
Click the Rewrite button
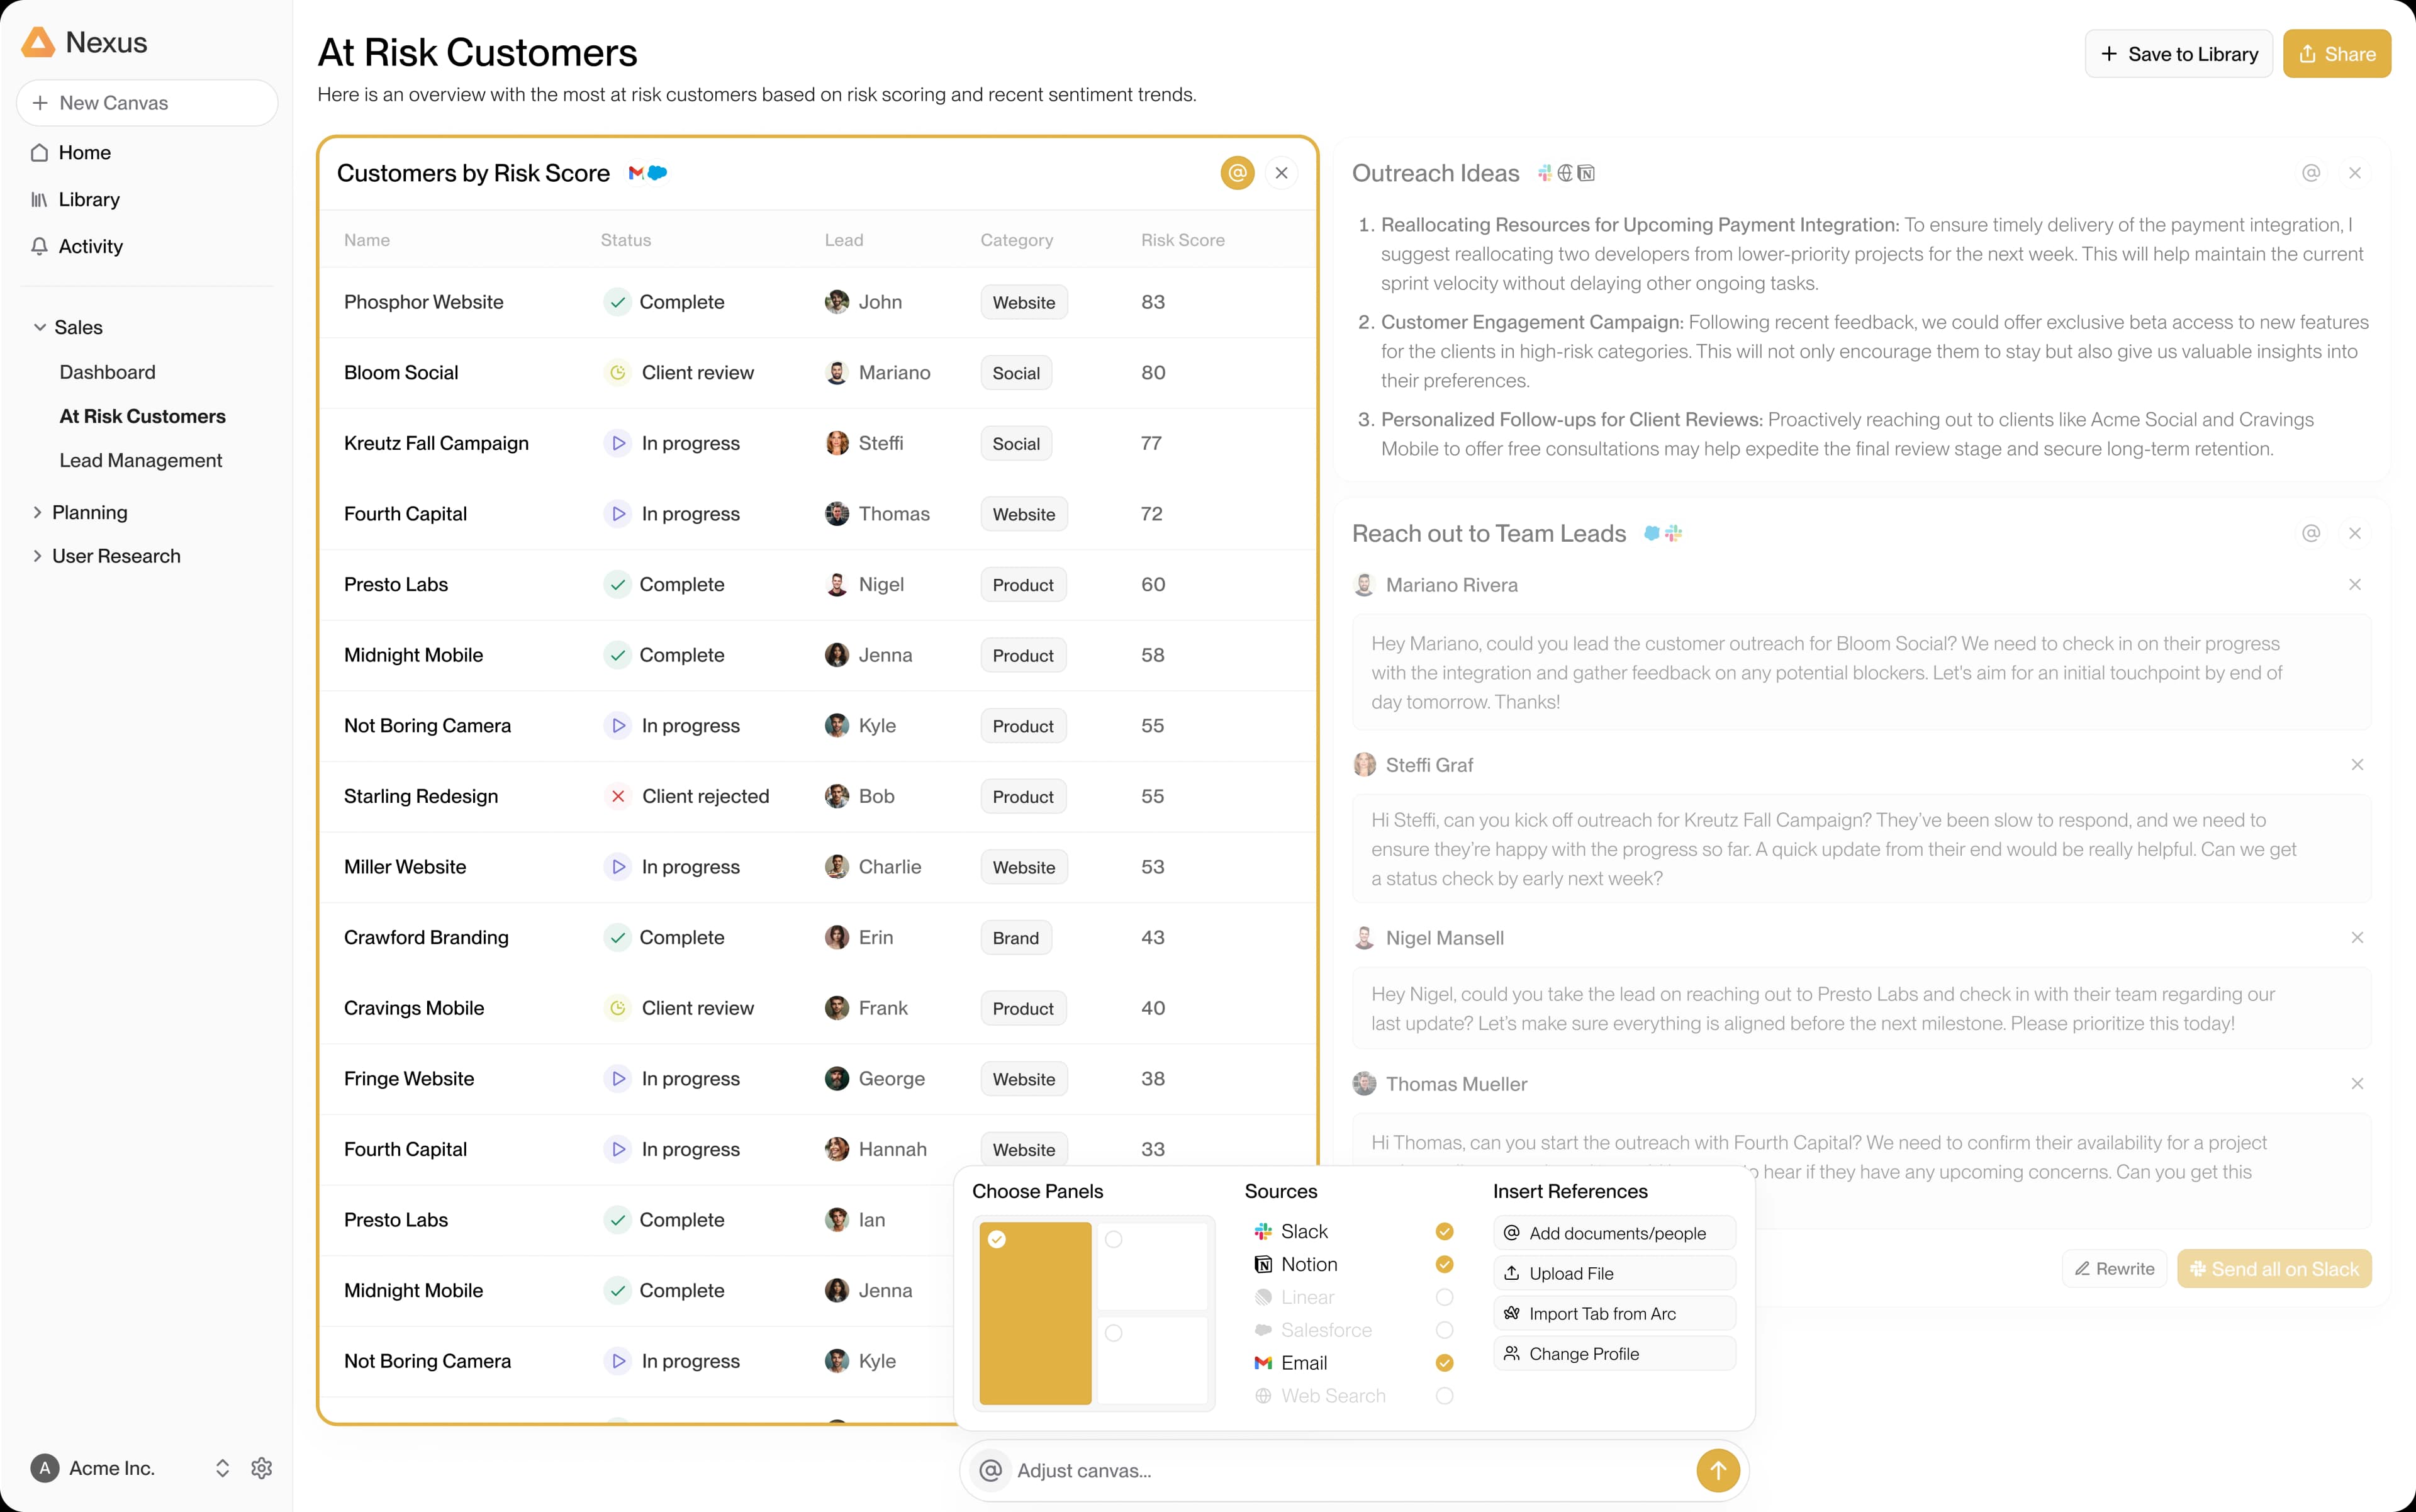2114,1269
